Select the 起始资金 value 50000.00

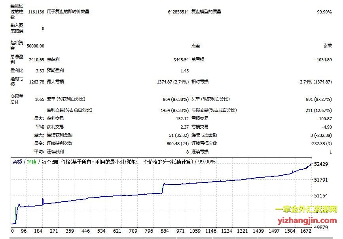36,46
